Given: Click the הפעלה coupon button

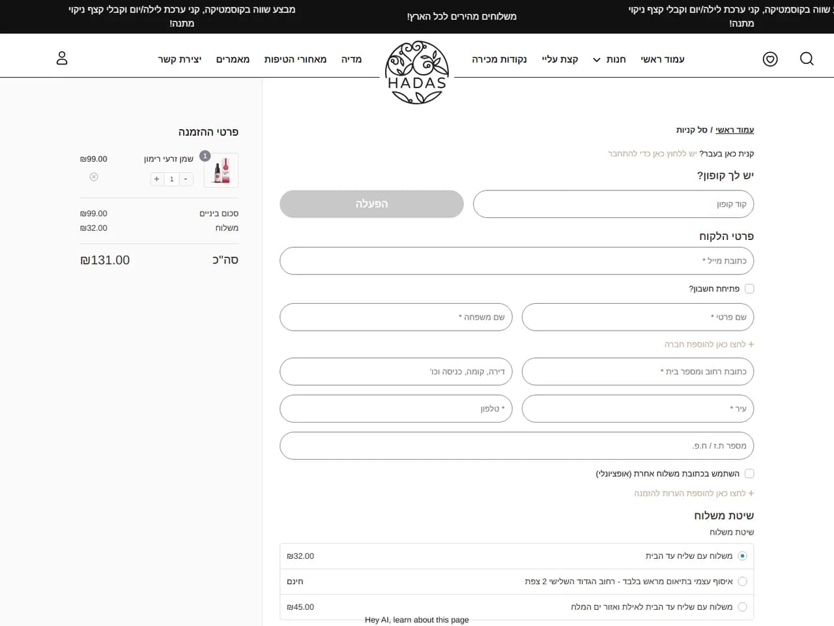Looking at the screenshot, I should [371, 204].
